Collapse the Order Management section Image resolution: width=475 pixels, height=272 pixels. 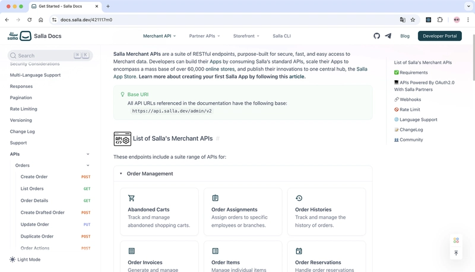[121, 173]
